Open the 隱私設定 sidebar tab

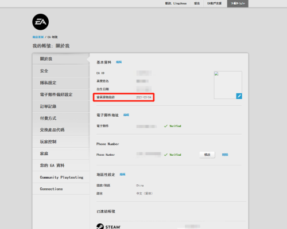click(61, 82)
